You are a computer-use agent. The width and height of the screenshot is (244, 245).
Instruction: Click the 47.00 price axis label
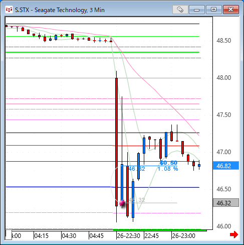click(x=223, y=152)
